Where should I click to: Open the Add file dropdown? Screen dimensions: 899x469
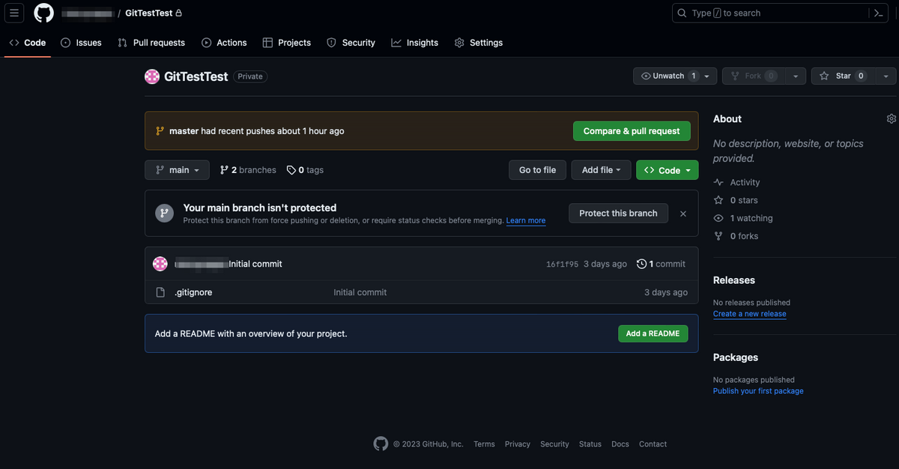click(601, 170)
